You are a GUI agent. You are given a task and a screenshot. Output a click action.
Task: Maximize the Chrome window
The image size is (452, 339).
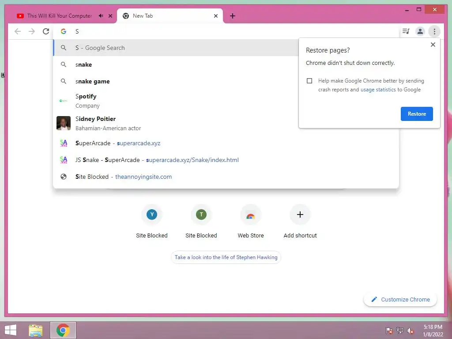419,10
